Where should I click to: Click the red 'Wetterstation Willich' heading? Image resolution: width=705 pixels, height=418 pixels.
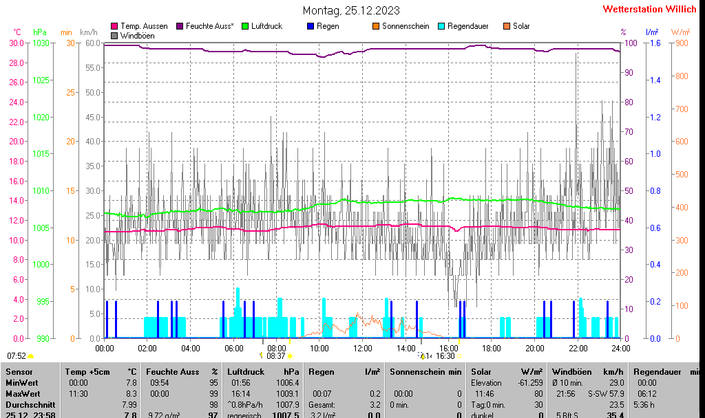point(649,10)
